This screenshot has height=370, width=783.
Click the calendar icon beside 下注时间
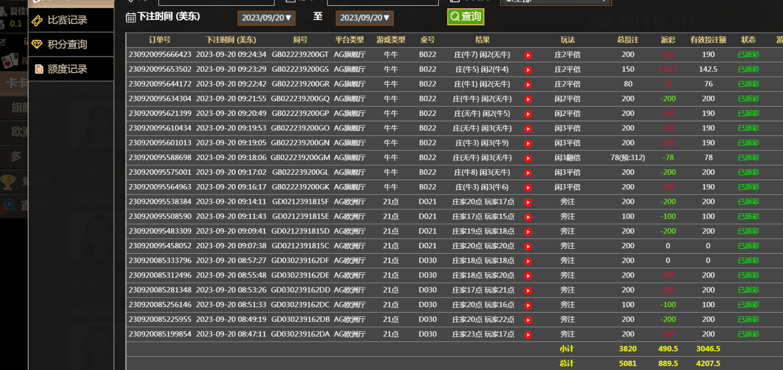pyautogui.click(x=131, y=18)
